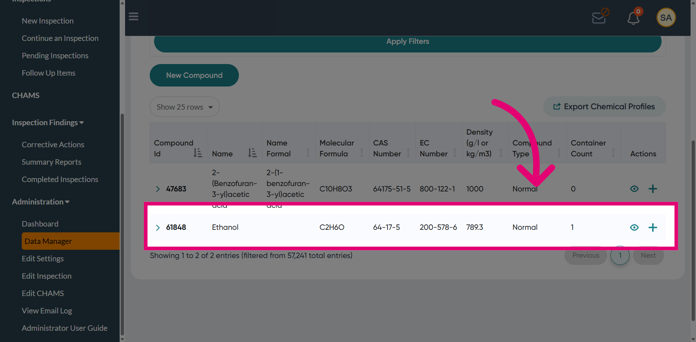The image size is (696, 342).
Task: Open Edit CHAMS
Action: point(43,294)
